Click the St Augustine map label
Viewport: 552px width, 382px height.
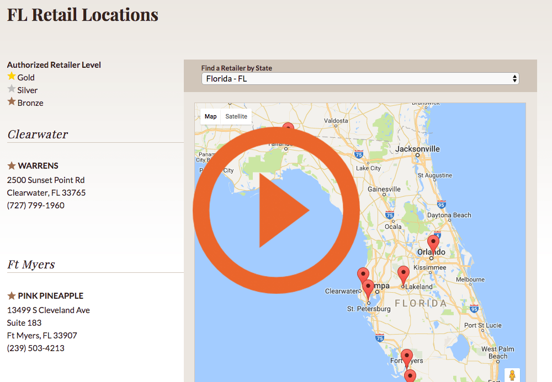pos(435,175)
